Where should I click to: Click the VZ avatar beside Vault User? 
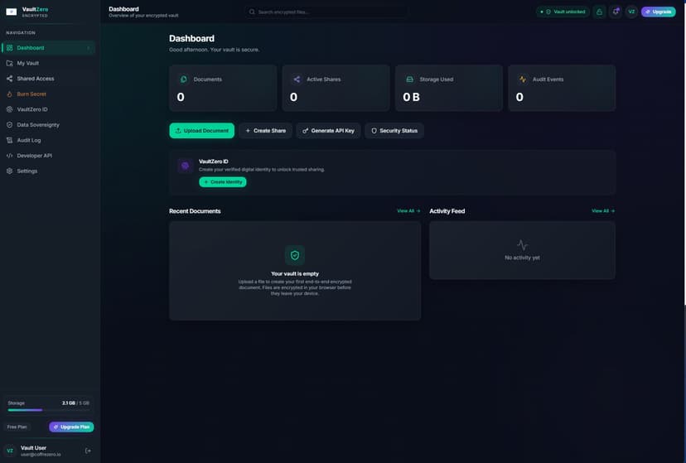10,451
